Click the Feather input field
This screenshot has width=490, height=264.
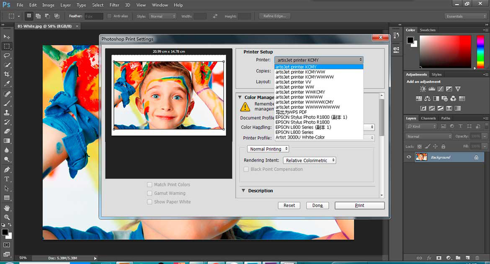(x=94, y=16)
